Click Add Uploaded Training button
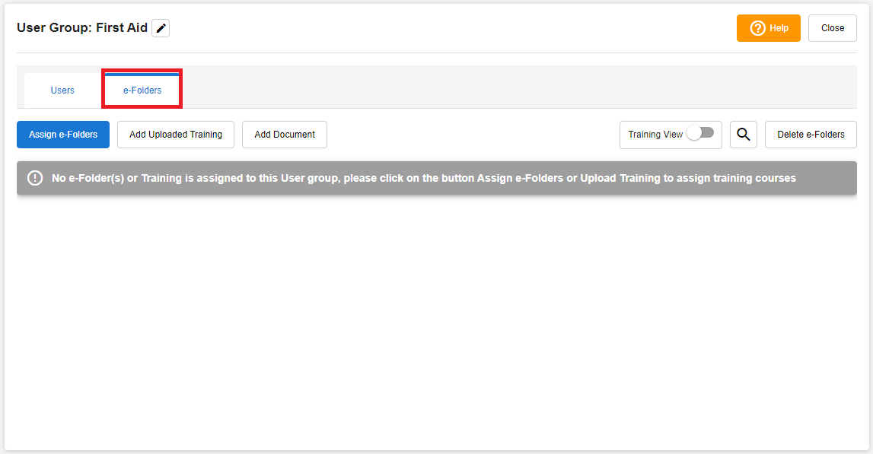The image size is (873, 454). point(176,135)
